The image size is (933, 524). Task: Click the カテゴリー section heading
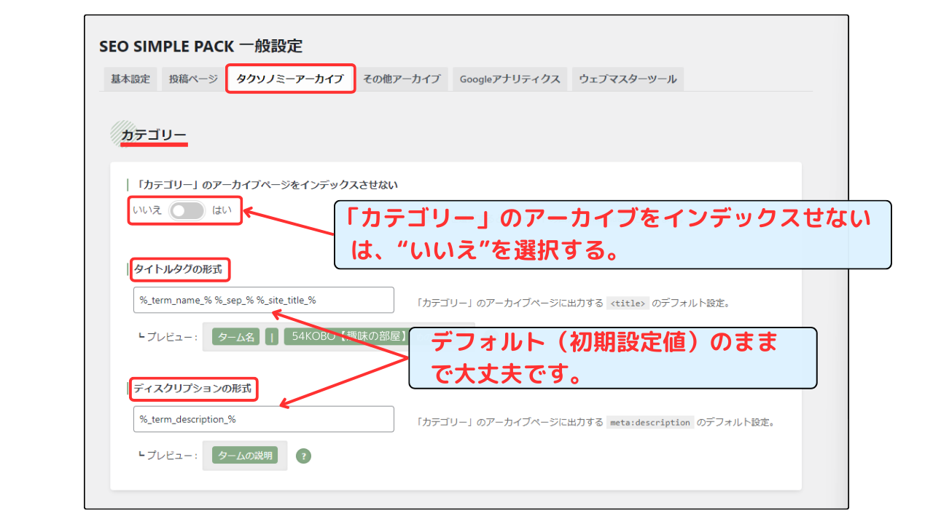[x=154, y=135]
